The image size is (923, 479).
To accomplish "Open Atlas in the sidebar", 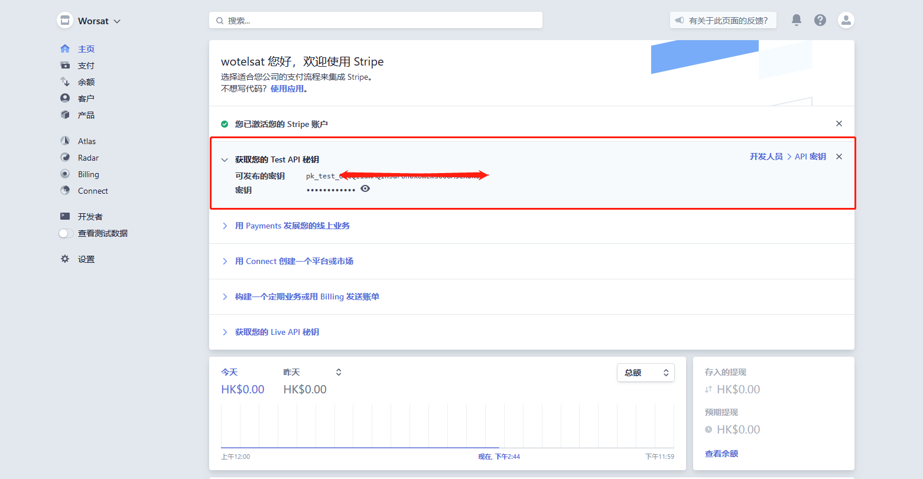I will pyautogui.click(x=87, y=141).
